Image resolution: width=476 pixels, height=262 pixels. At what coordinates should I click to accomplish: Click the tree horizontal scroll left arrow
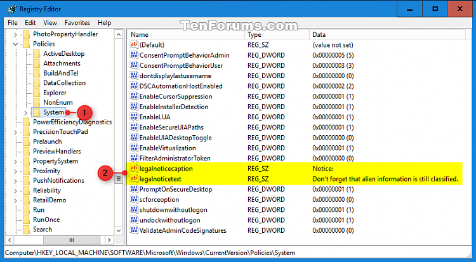click(10, 240)
